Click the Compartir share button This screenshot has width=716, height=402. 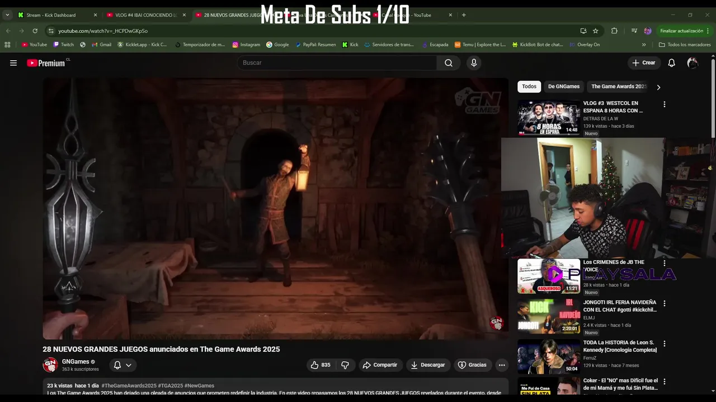click(x=380, y=365)
